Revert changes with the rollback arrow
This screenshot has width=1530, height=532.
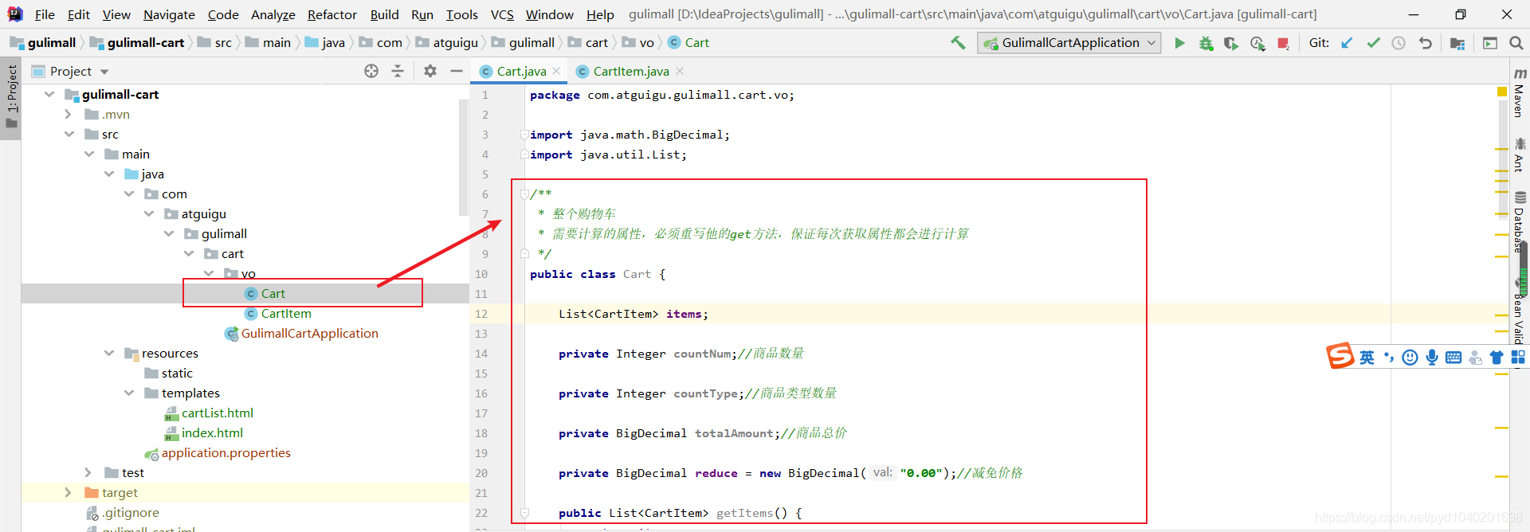(x=1425, y=43)
